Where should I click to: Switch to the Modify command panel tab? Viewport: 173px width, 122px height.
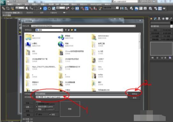tap(155, 19)
